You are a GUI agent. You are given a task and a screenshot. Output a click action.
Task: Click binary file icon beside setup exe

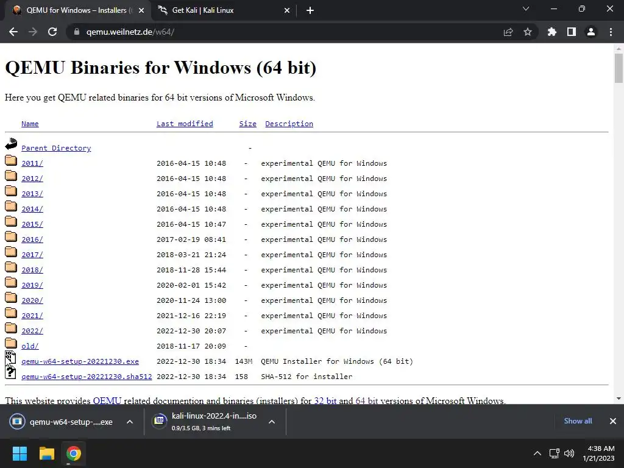pyautogui.click(x=11, y=358)
